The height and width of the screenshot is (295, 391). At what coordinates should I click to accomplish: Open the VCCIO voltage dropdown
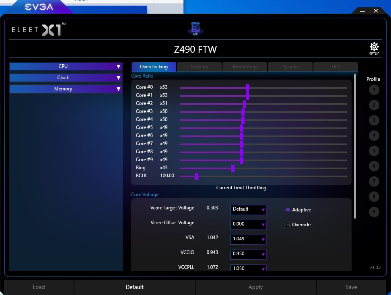[248, 254]
